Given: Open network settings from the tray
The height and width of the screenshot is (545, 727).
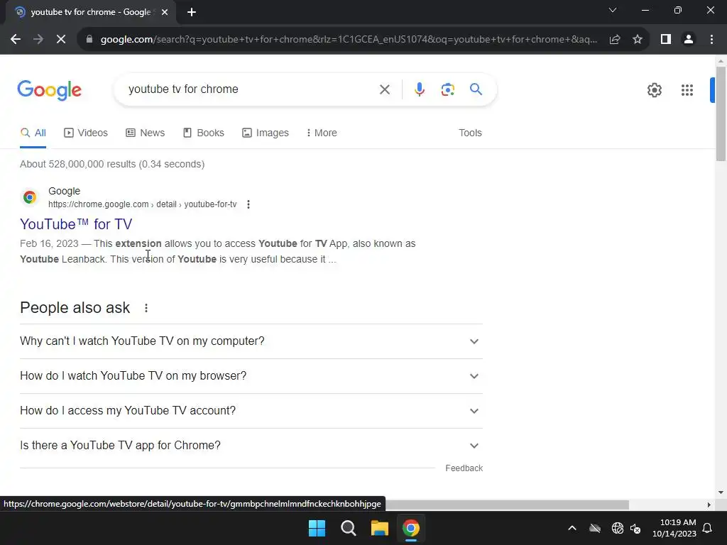Looking at the screenshot, I should pyautogui.click(x=617, y=528).
